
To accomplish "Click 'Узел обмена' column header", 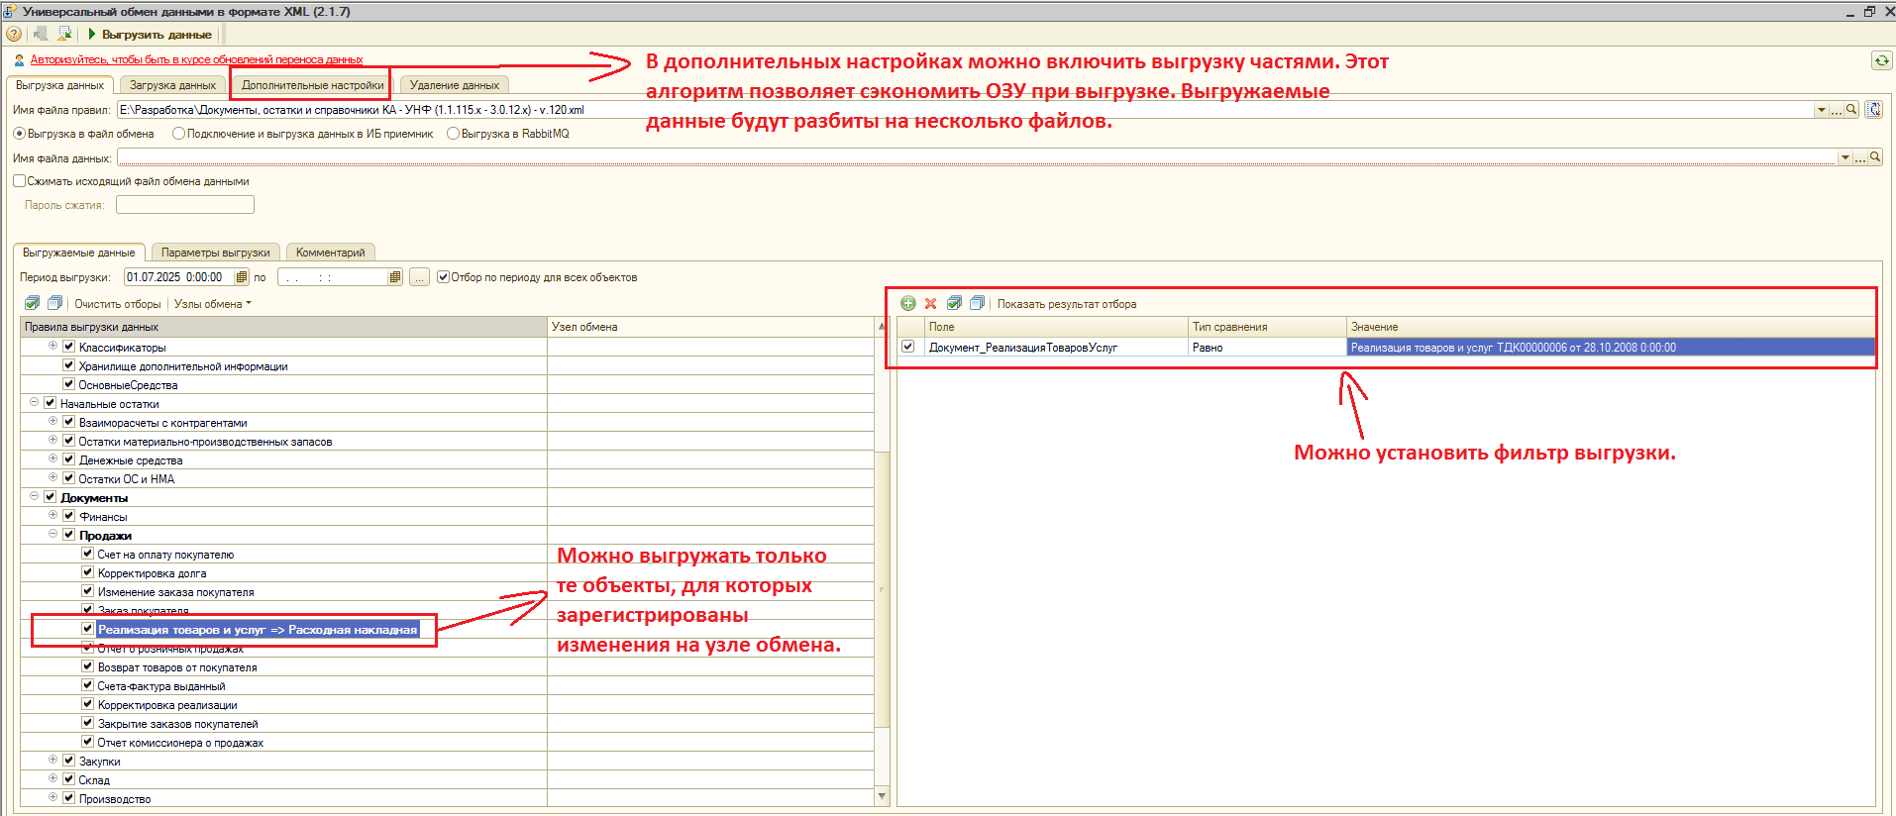I will [x=711, y=327].
